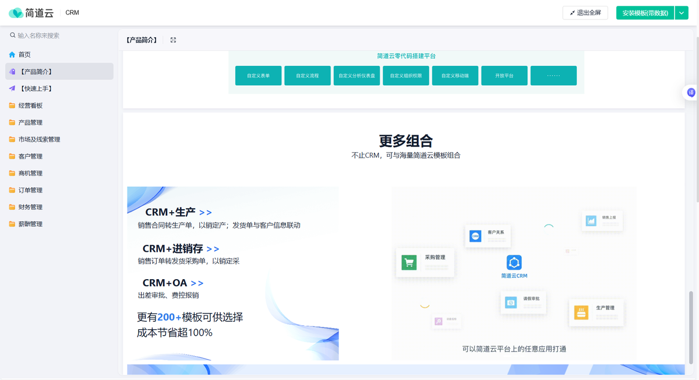Expand the 经营看板 folder
This screenshot has height=380, width=699.
pyautogui.click(x=59, y=105)
